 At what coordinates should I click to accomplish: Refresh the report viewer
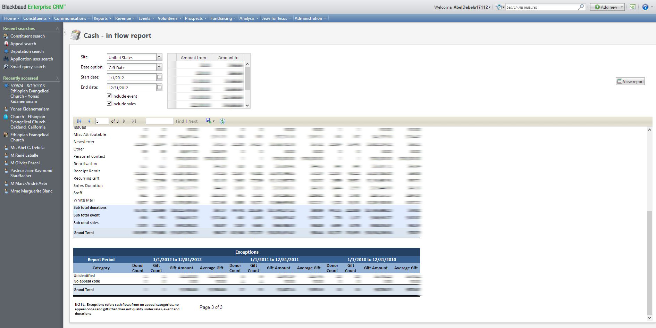click(x=222, y=121)
